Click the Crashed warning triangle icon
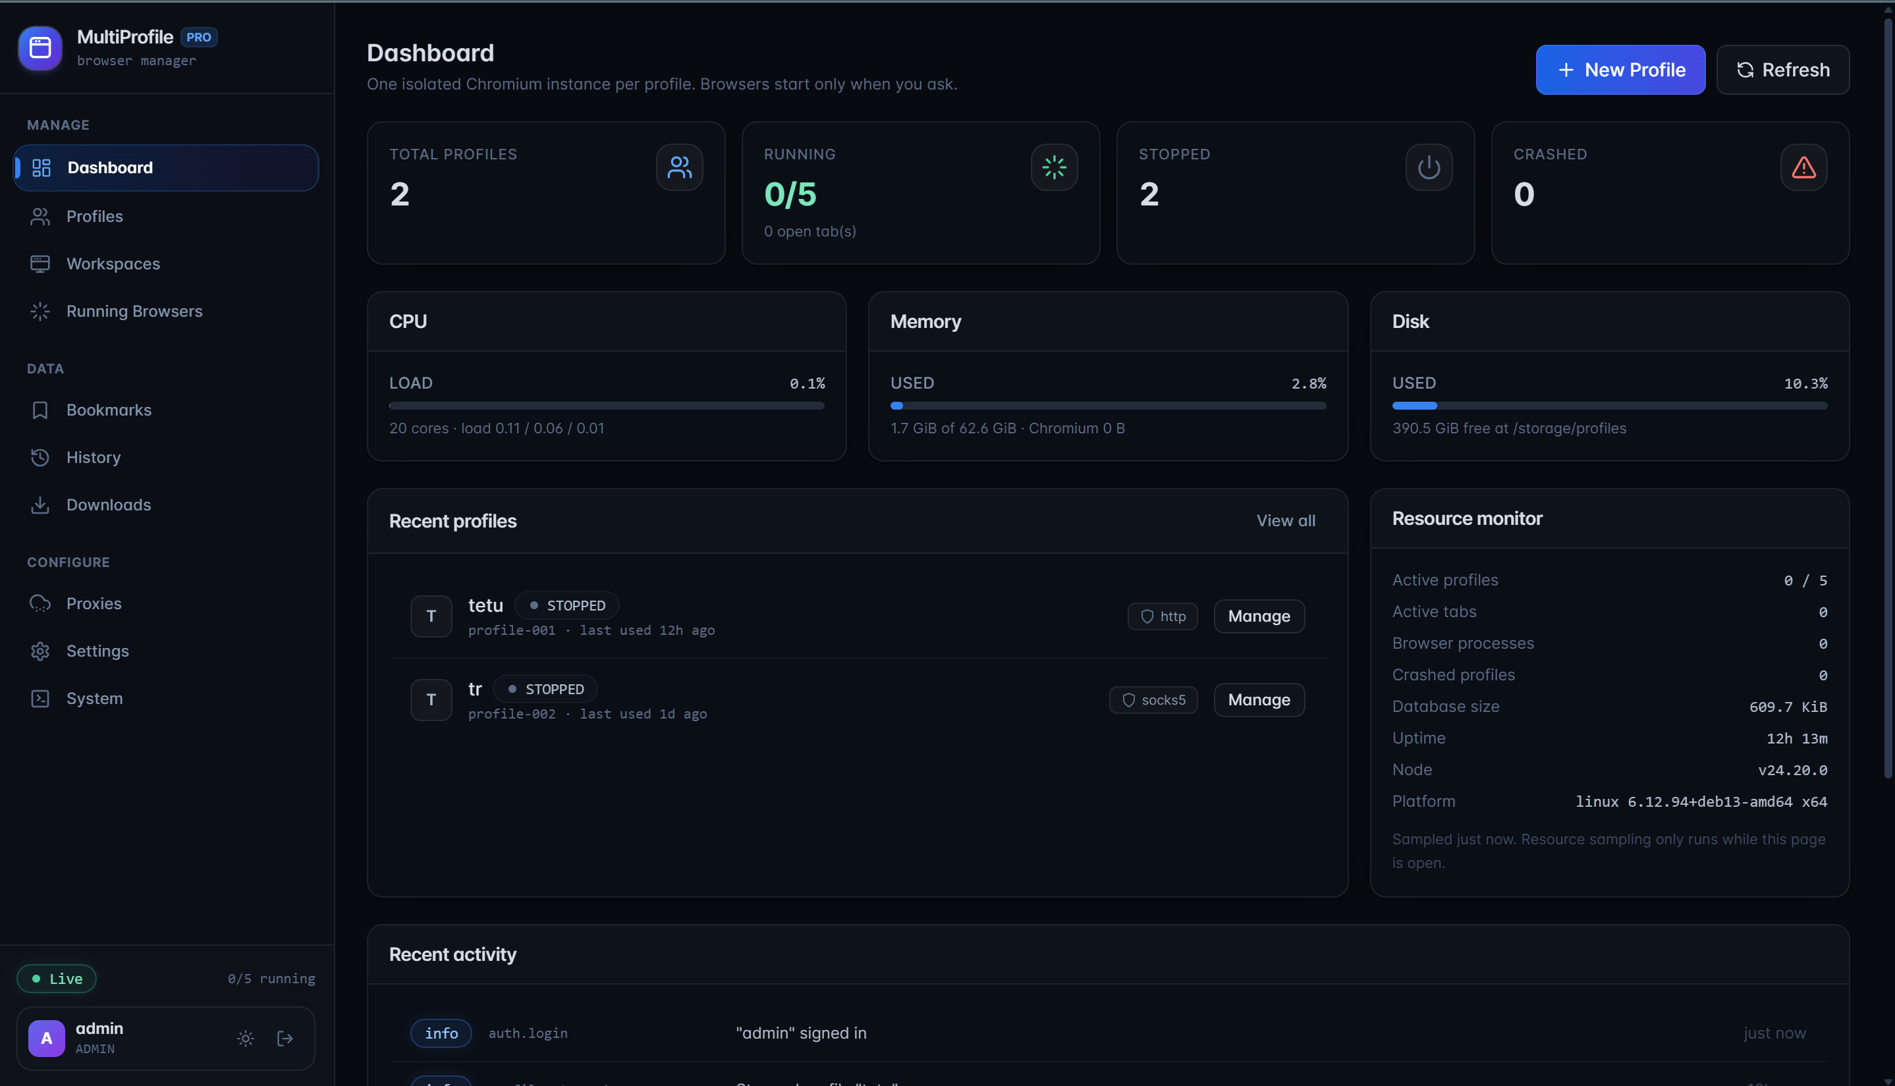Image resolution: width=1895 pixels, height=1086 pixels. pyautogui.click(x=1803, y=167)
